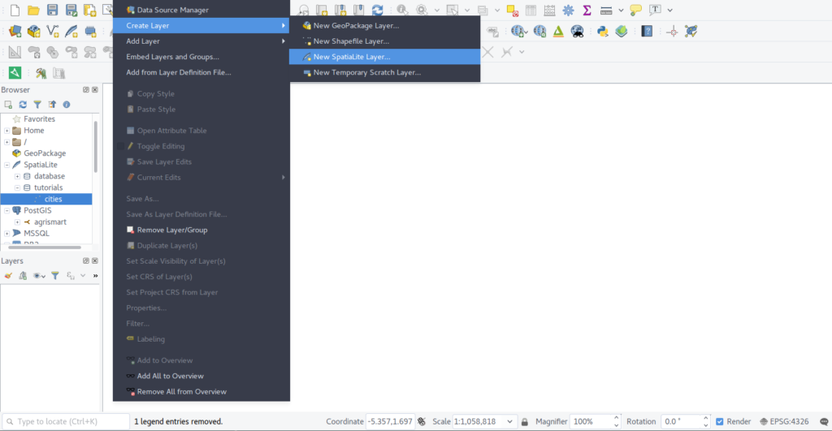Click the EPSG:4326 CRS button

click(x=784, y=421)
